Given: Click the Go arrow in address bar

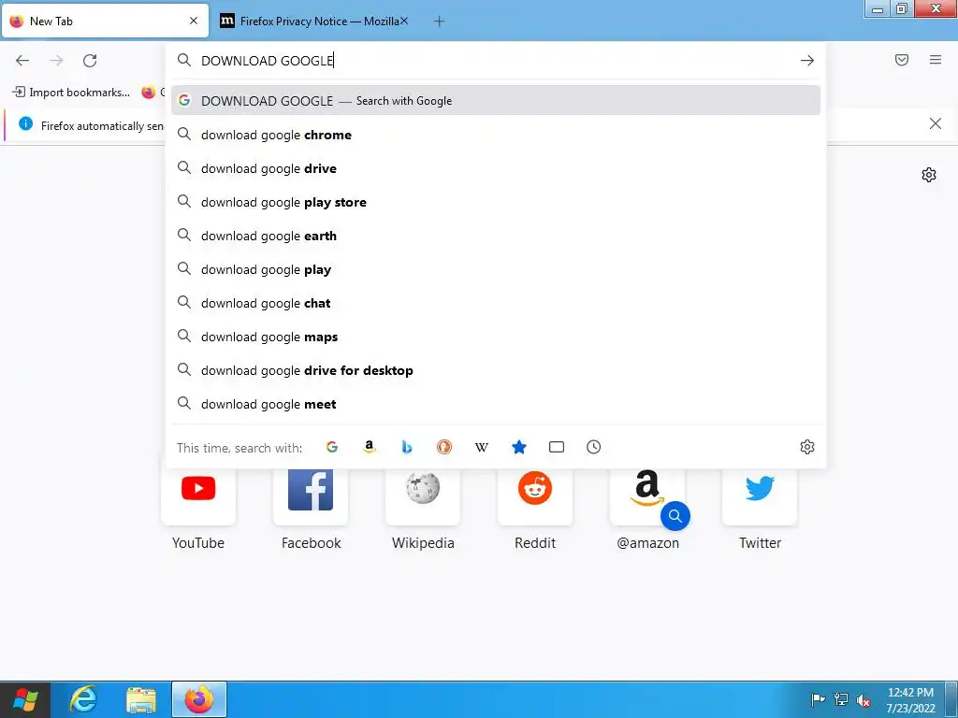Looking at the screenshot, I should tap(807, 61).
